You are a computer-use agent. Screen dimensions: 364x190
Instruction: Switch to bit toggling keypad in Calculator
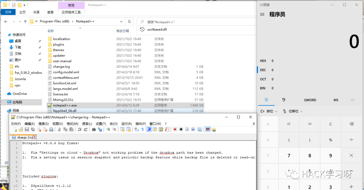click(x=284, y=100)
